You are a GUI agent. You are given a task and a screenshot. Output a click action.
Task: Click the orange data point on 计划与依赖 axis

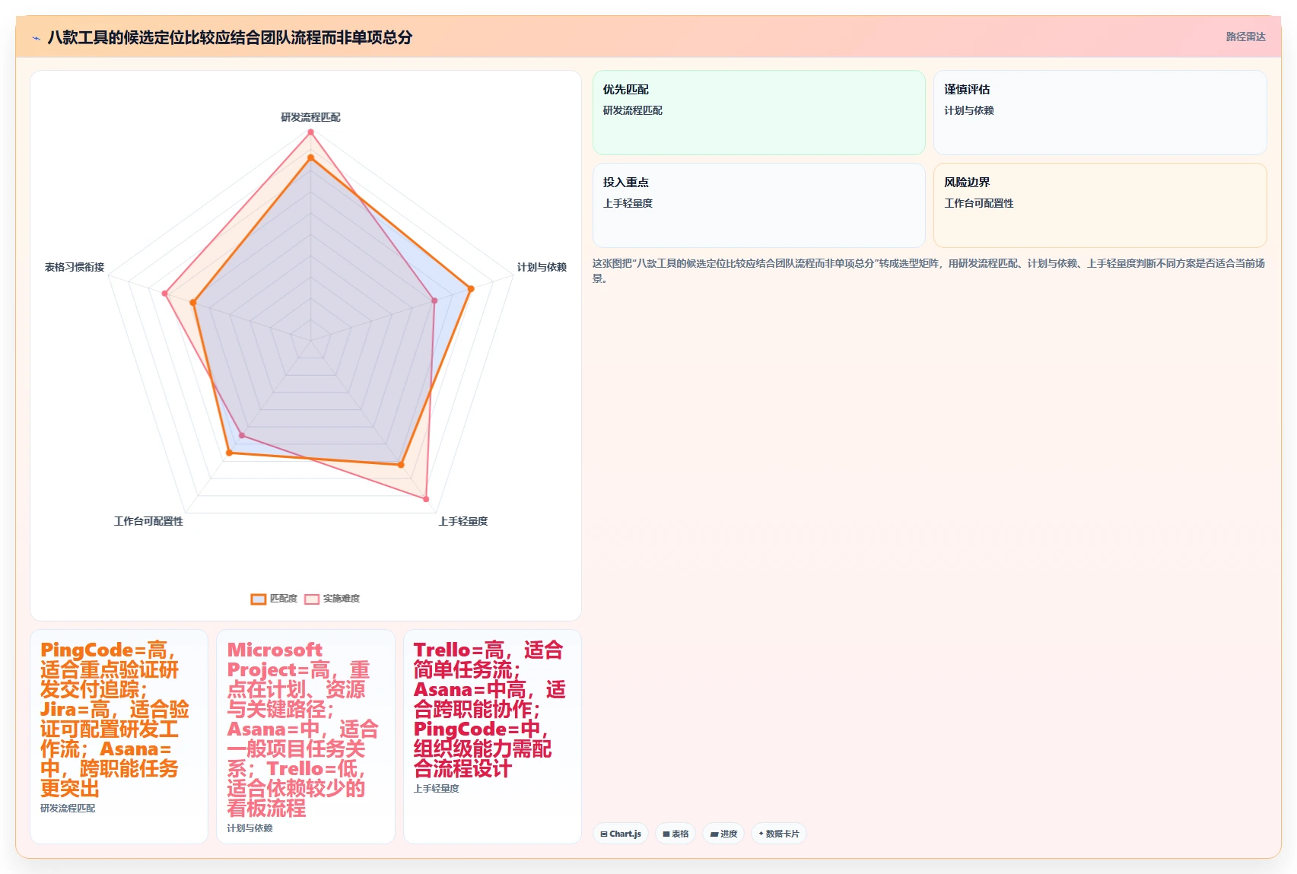(x=471, y=288)
